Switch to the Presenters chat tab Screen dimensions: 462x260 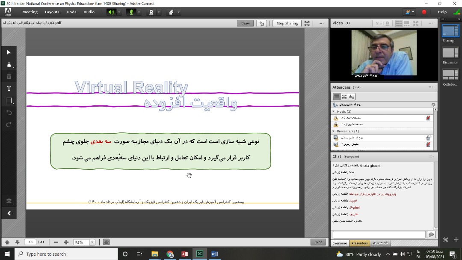pyautogui.click(x=359, y=243)
